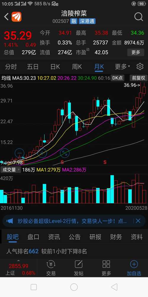This screenshot has height=297, width=148.
Task: Select the 研报 tab
Action: tap(95, 237)
